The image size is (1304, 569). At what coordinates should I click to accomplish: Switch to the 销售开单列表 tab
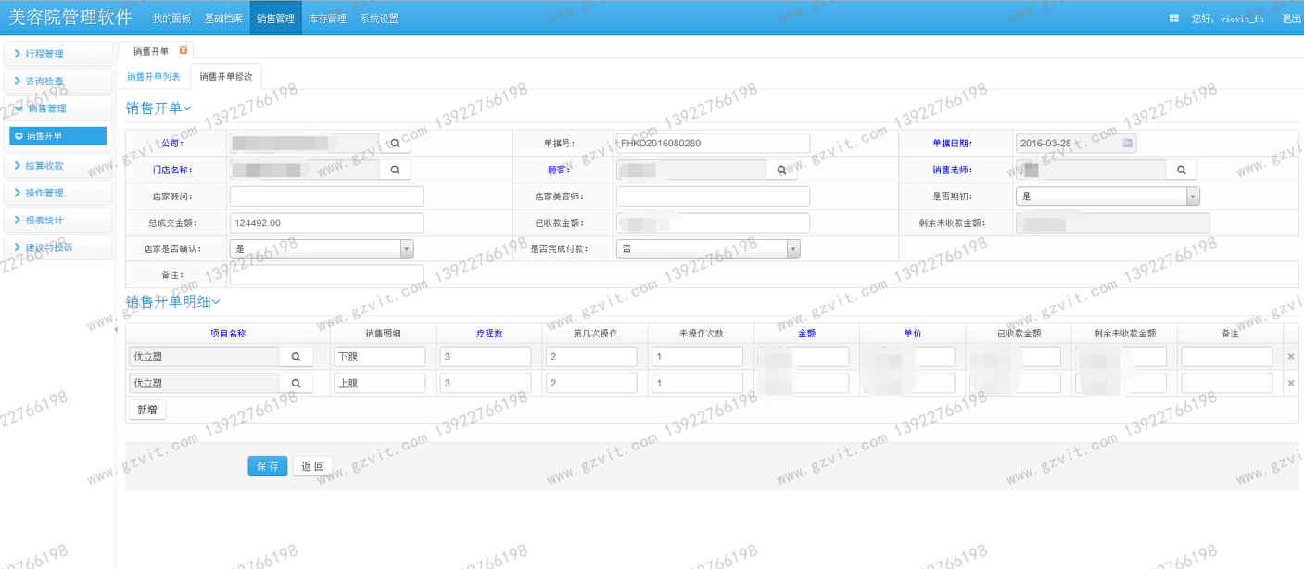coord(154,77)
